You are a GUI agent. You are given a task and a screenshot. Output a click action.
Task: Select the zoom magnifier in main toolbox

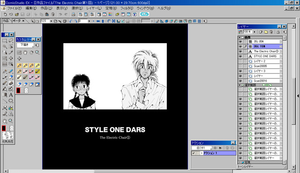pos(11,121)
